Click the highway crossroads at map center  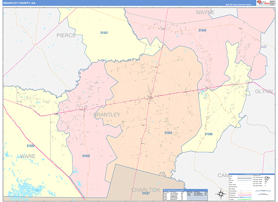click(x=151, y=97)
